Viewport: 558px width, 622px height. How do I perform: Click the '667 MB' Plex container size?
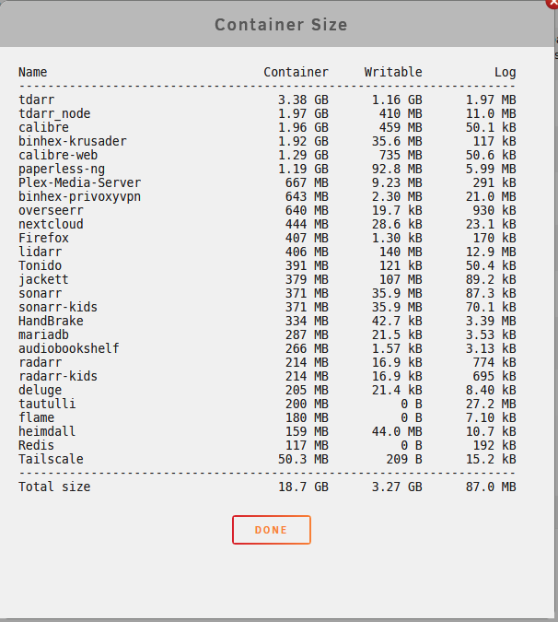point(308,182)
